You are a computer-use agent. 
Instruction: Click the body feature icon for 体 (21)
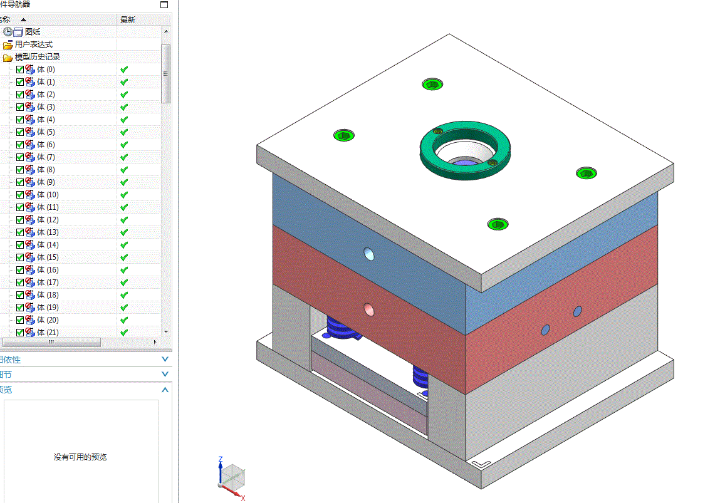[x=30, y=332]
